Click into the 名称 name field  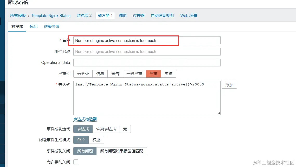click(x=147, y=40)
